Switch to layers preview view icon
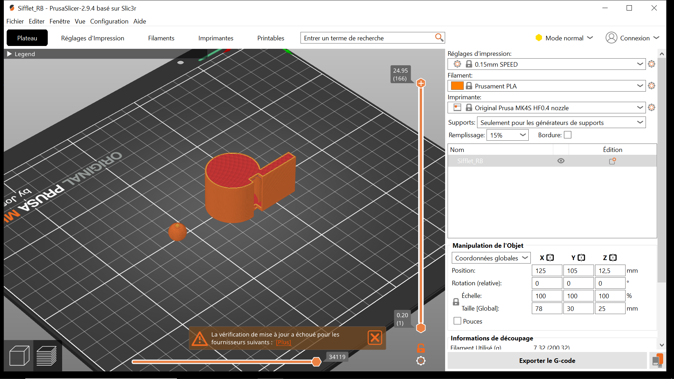Screen dimensions: 674x379 47,355
